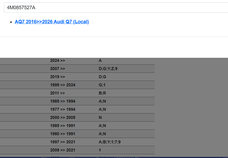Click the 1977 >> 1994 year range
This screenshot has height=158, width=228.
tap(63, 109)
